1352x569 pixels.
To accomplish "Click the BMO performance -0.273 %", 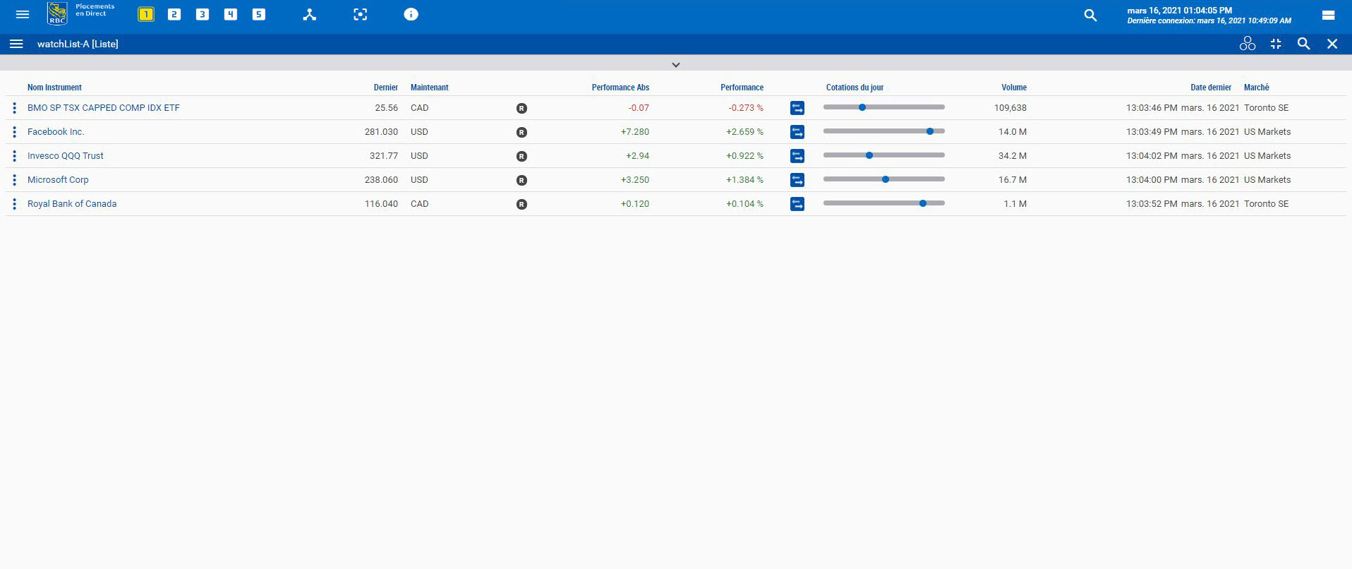I will pyautogui.click(x=746, y=108).
